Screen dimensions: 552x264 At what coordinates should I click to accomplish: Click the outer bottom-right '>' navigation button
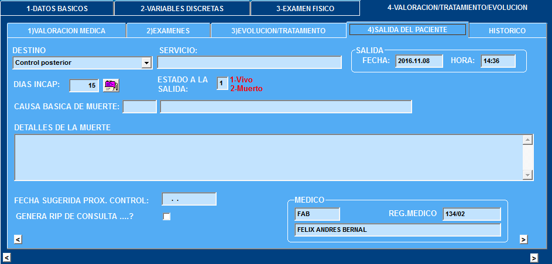[x=534, y=258]
